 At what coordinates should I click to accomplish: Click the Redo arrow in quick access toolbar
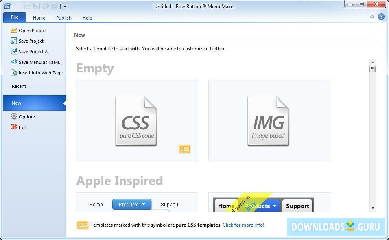point(55,6)
